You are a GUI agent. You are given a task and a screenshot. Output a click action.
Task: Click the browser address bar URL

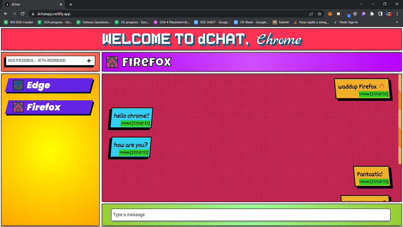coord(54,14)
